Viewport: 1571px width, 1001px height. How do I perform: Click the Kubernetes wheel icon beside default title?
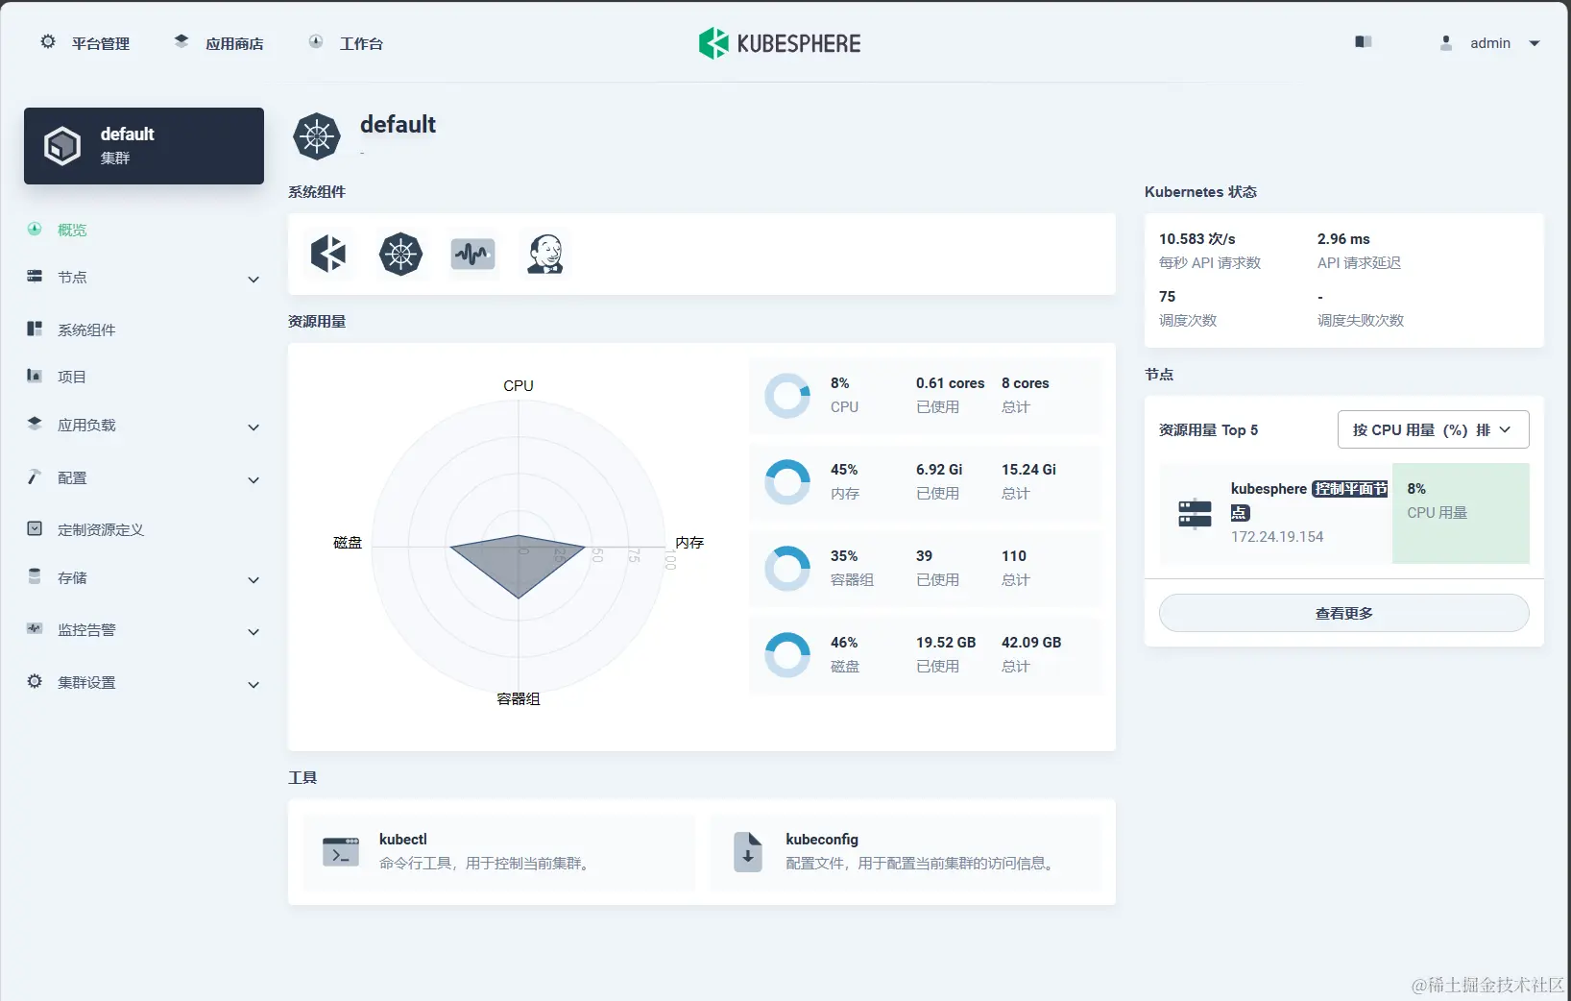click(x=317, y=136)
